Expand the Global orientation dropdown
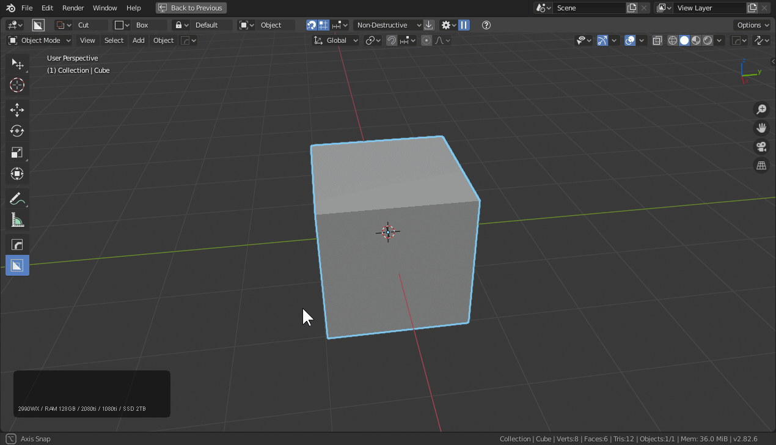 [x=336, y=40]
